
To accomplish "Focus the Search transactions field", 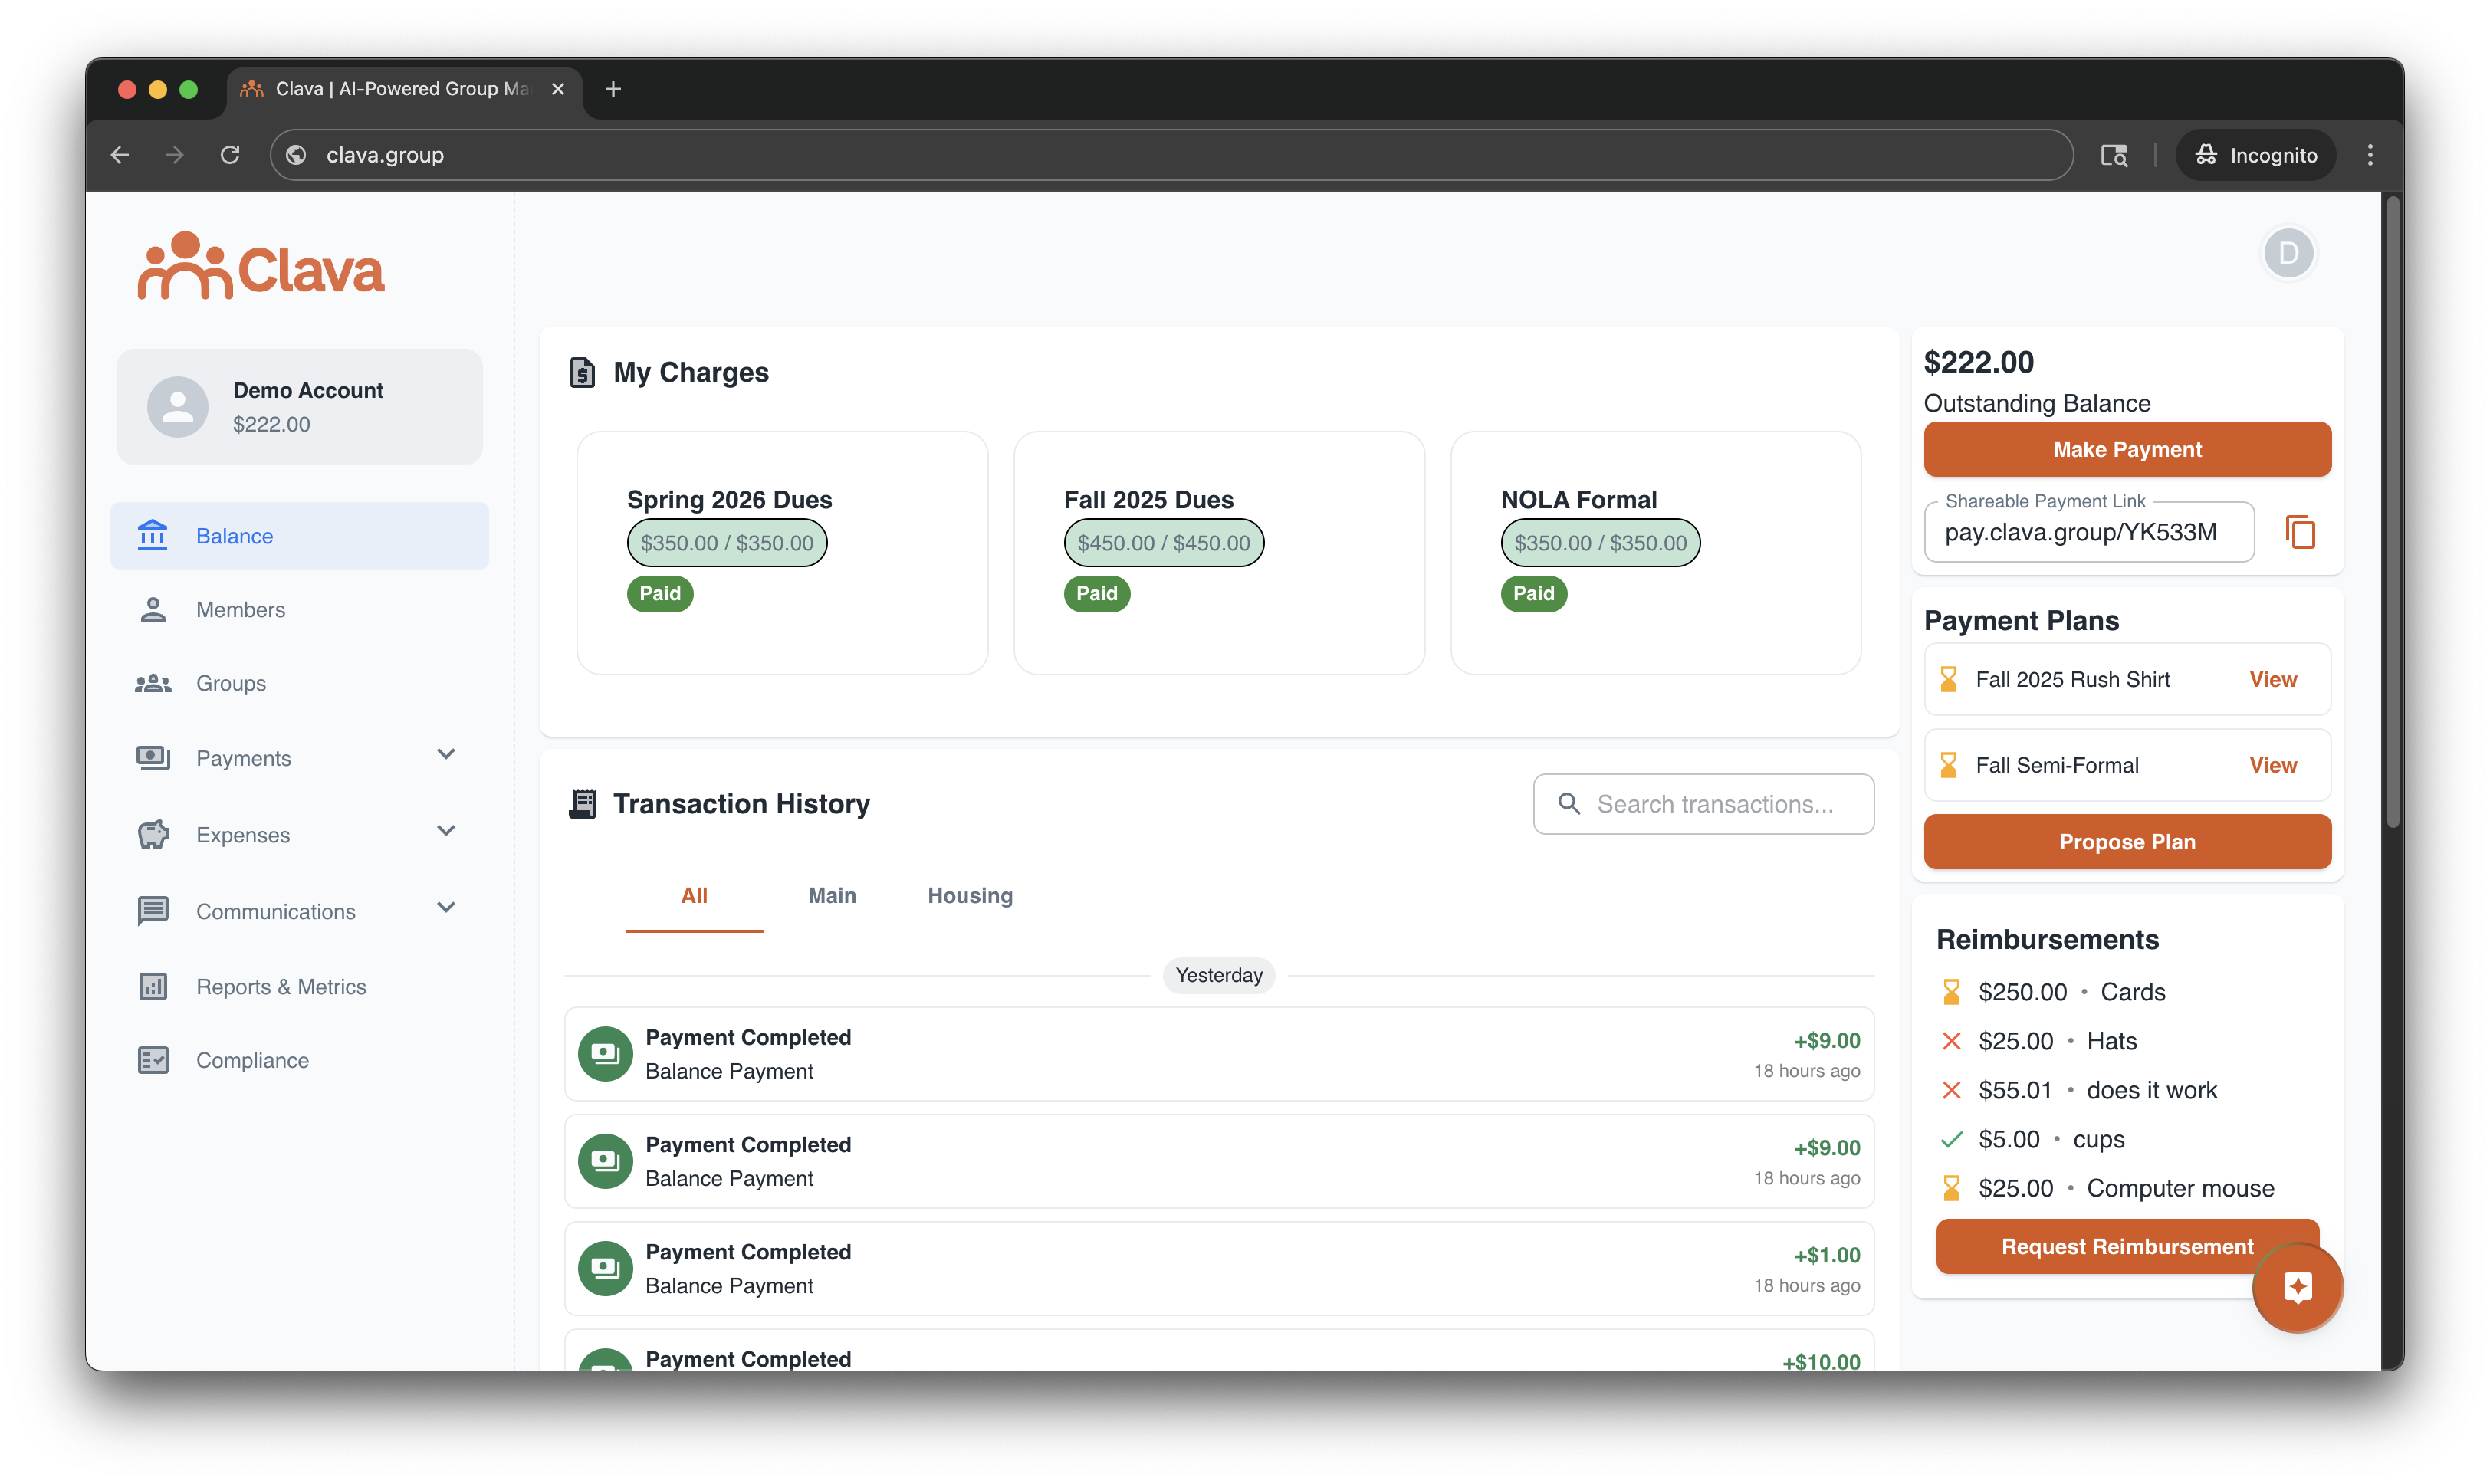I will pos(1703,803).
